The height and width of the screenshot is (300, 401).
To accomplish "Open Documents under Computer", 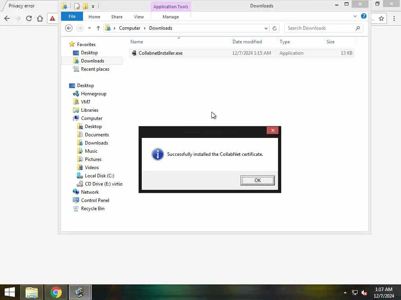I will tap(97, 135).
